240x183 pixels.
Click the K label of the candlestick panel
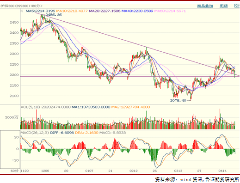coord(22,11)
